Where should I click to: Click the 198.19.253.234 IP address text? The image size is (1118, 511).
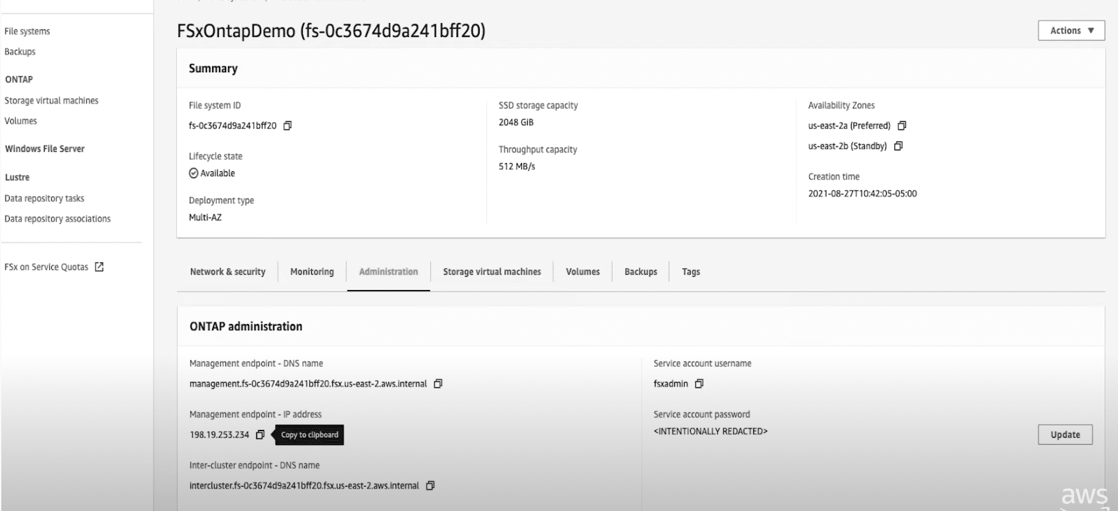pyautogui.click(x=219, y=435)
